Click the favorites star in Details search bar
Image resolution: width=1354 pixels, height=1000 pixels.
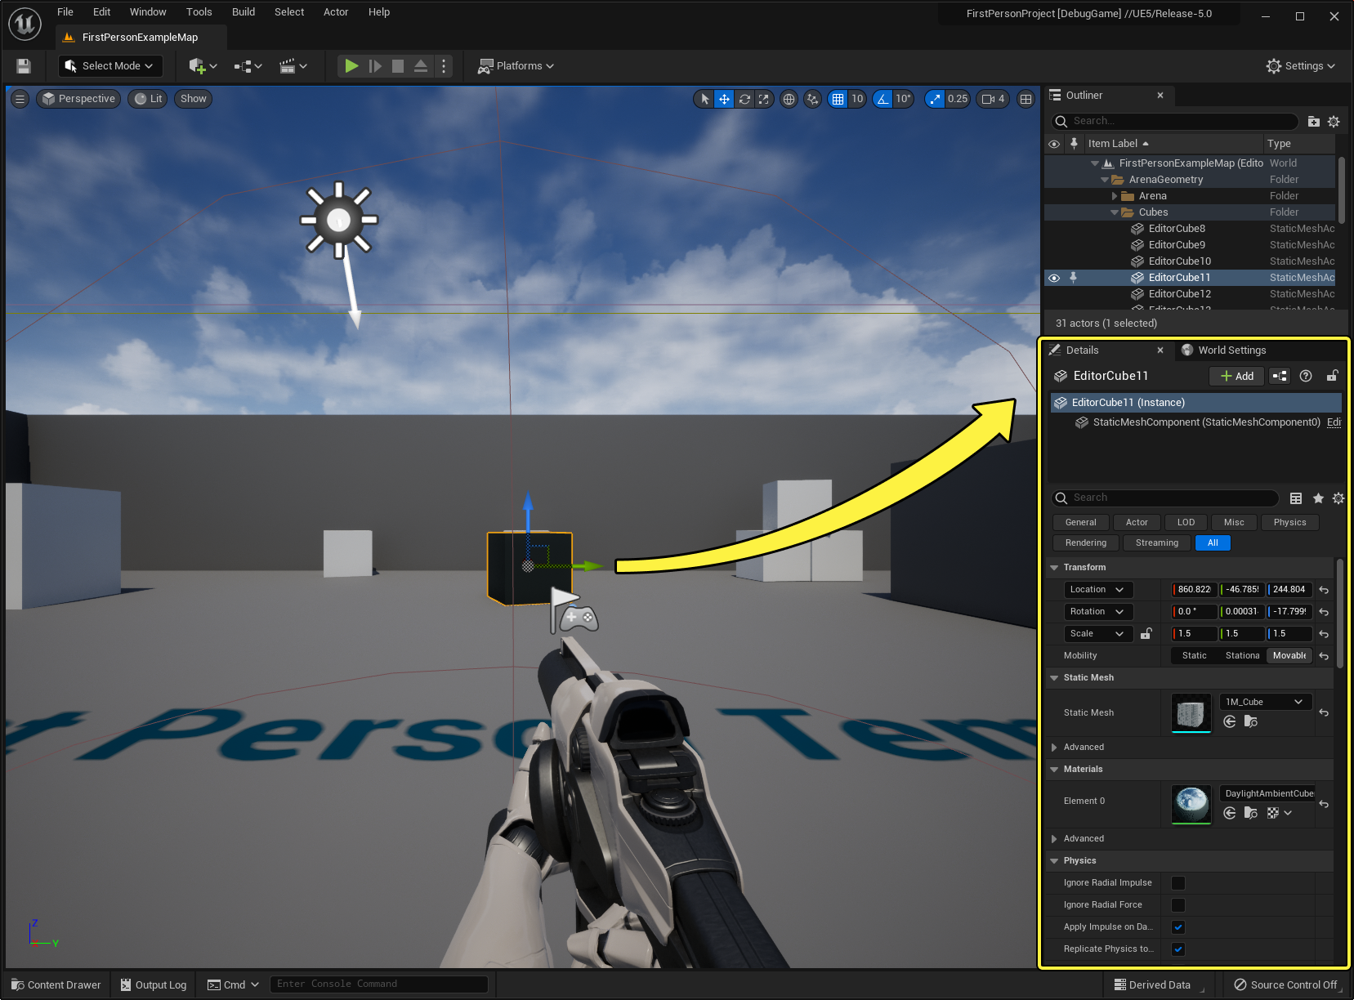click(1318, 498)
